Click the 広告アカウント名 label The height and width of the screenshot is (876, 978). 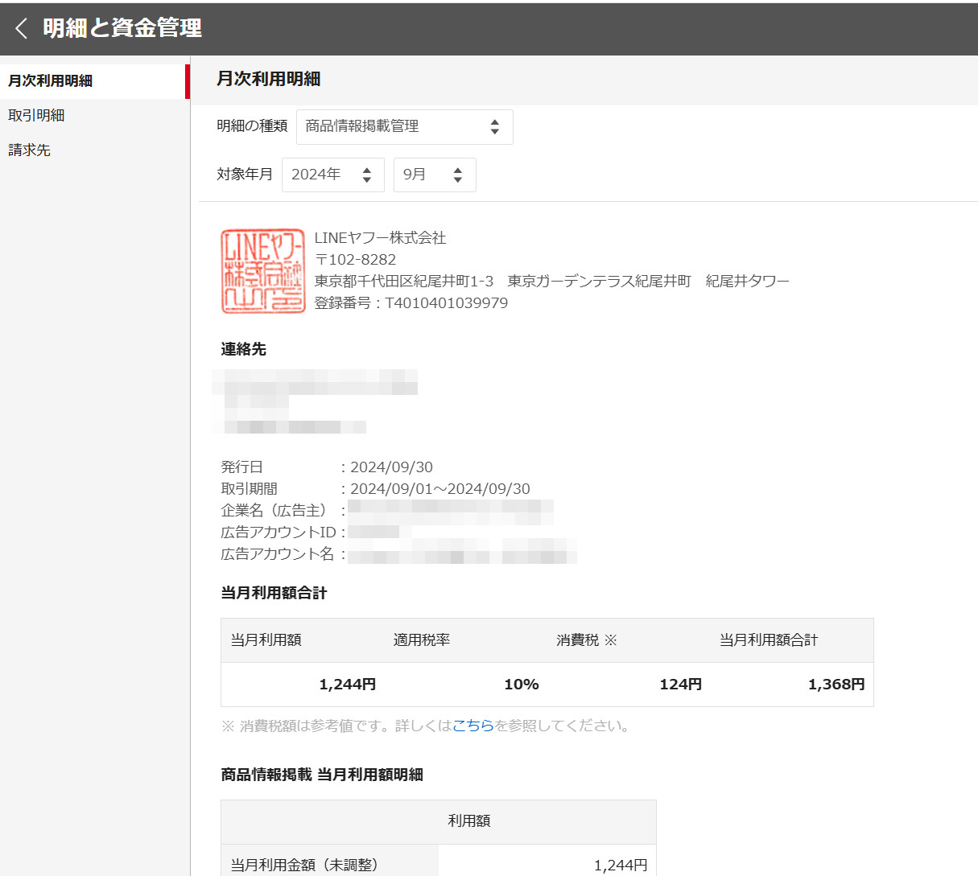point(277,554)
